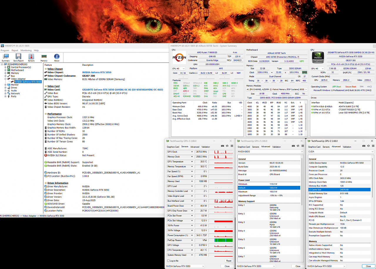This screenshot has width=376, height=269.
Task: Expand the Central Processor(s) tree node
Action: tap(5, 67)
